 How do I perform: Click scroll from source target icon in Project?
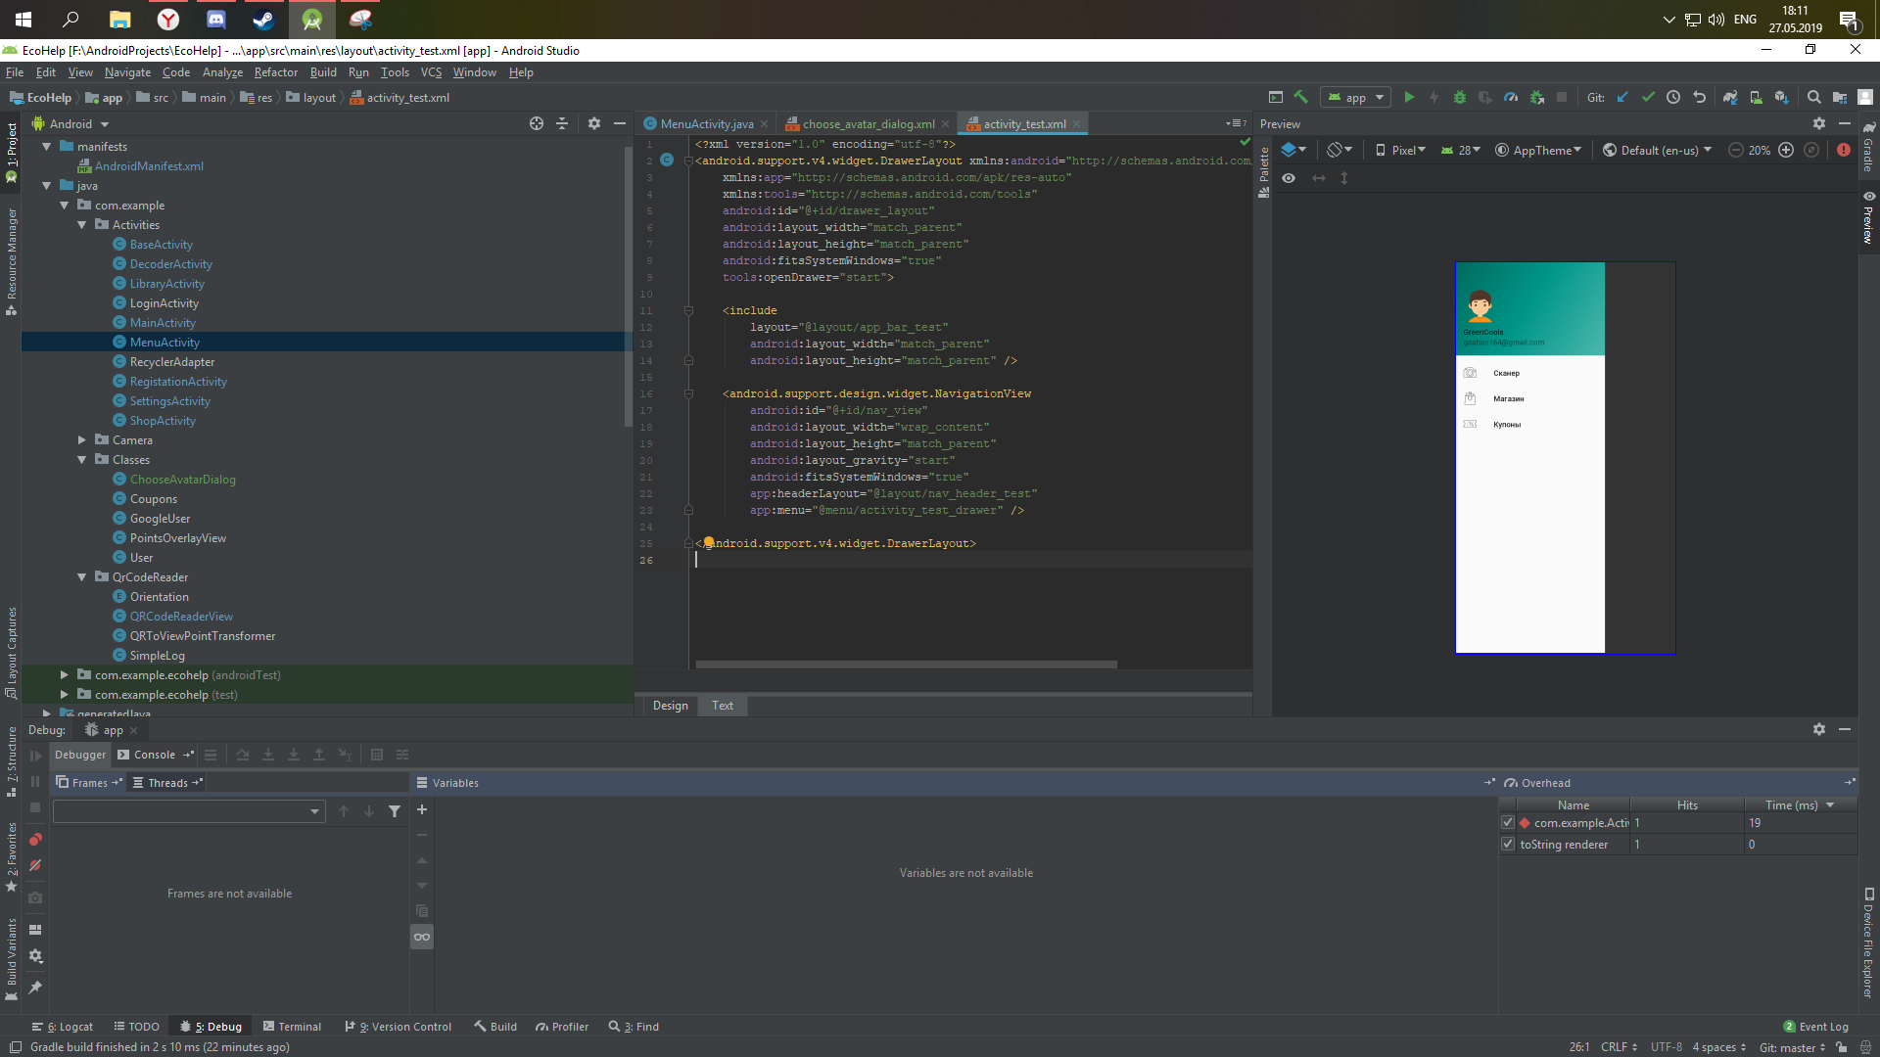click(537, 123)
